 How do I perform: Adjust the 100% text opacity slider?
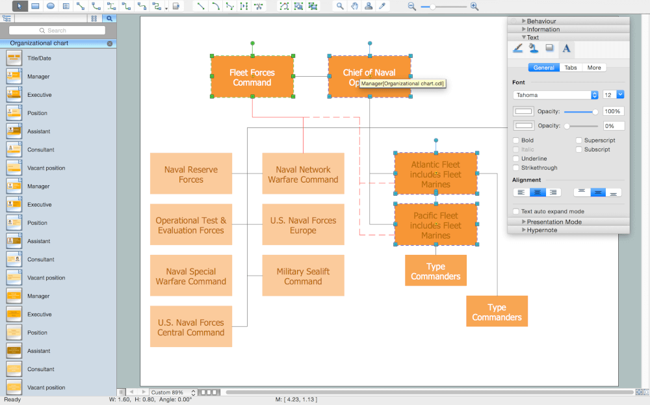pos(580,112)
